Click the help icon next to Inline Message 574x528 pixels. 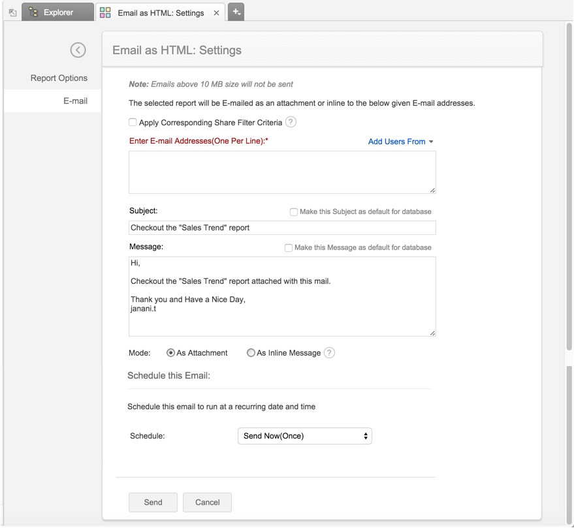[329, 352]
